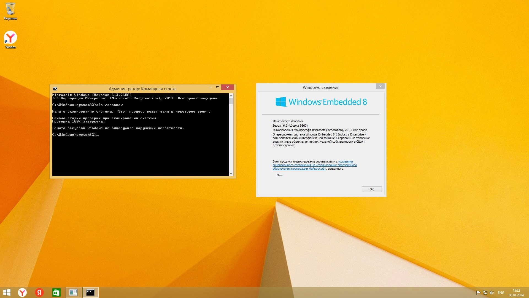Click the red Yandex 'Я' taskbar icon
This screenshot has width=529, height=298.
(x=39, y=292)
